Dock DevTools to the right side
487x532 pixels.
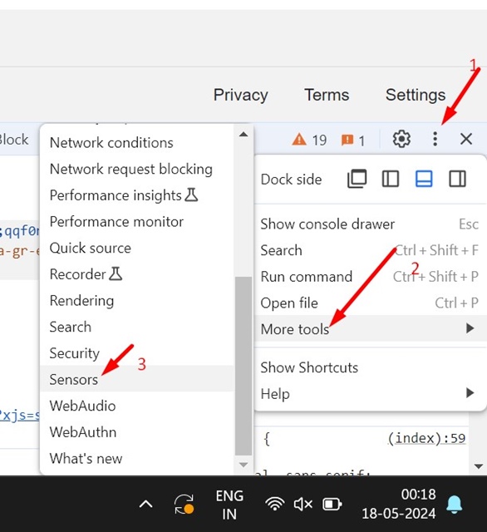(x=457, y=179)
